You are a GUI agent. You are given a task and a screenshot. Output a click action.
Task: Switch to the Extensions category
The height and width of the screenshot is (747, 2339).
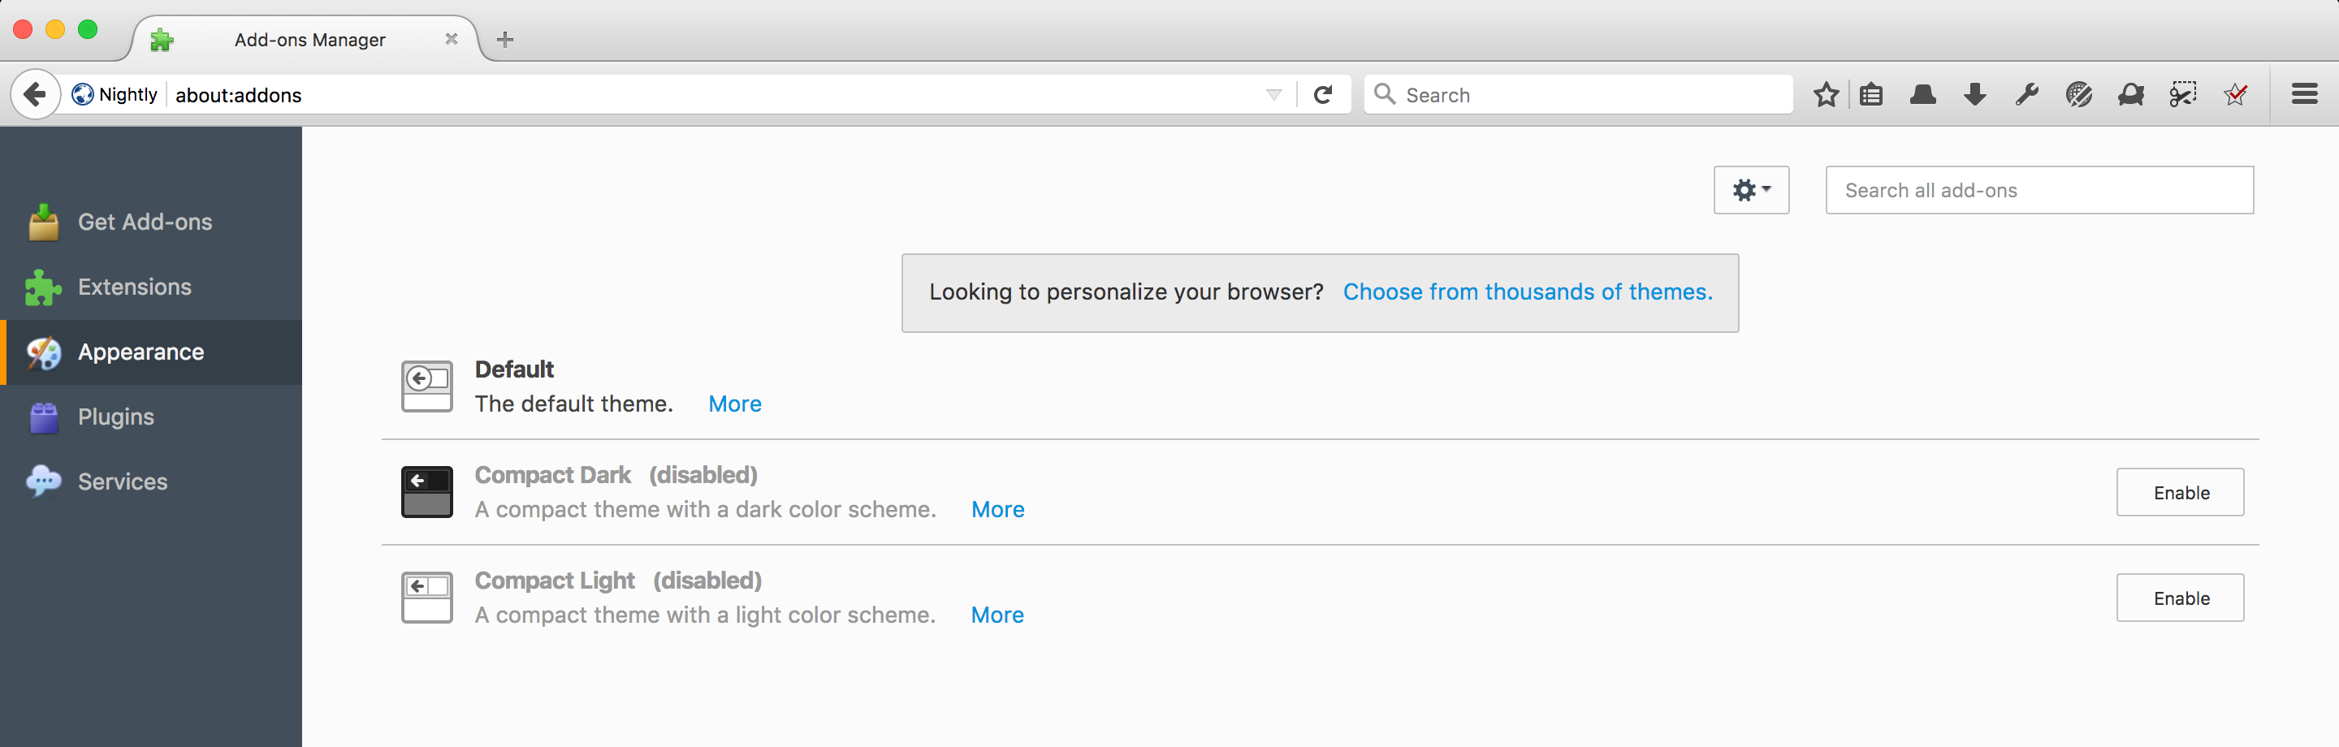[x=134, y=287]
